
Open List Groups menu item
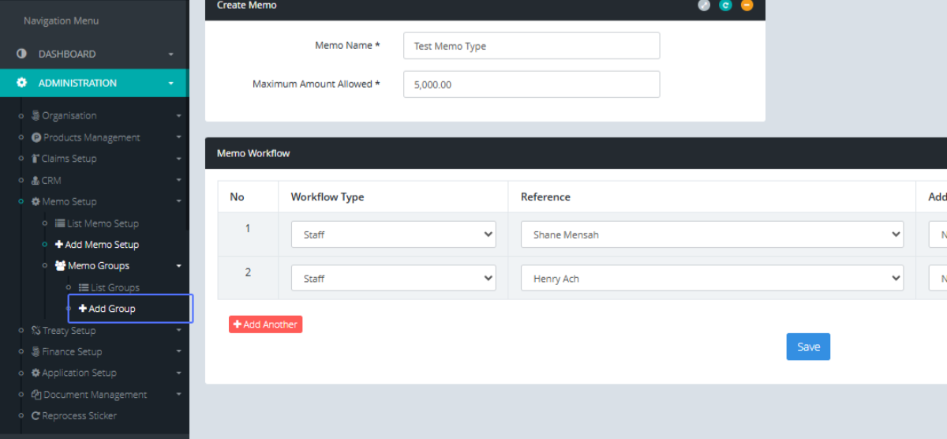(114, 287)
